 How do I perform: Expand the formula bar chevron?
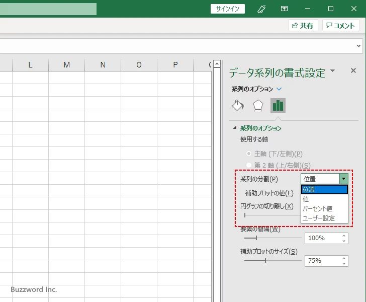click(x=359, y=46)
